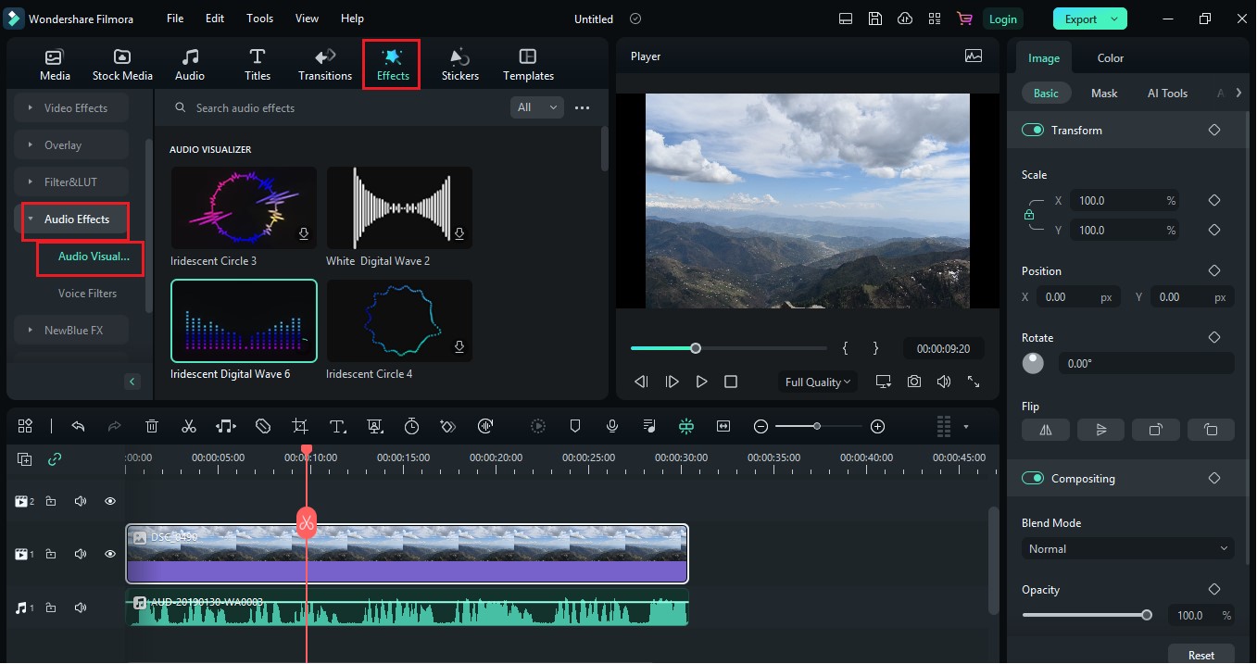The image size is (1257, 664).
Task: Expand the Overlay category
Action: [x=71, y=144]
